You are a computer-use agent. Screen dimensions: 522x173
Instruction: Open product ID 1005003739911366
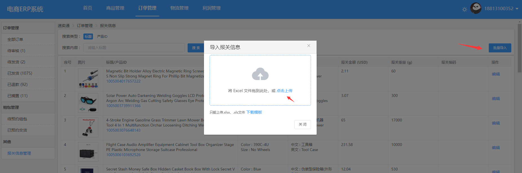click(x=123, y=106)
